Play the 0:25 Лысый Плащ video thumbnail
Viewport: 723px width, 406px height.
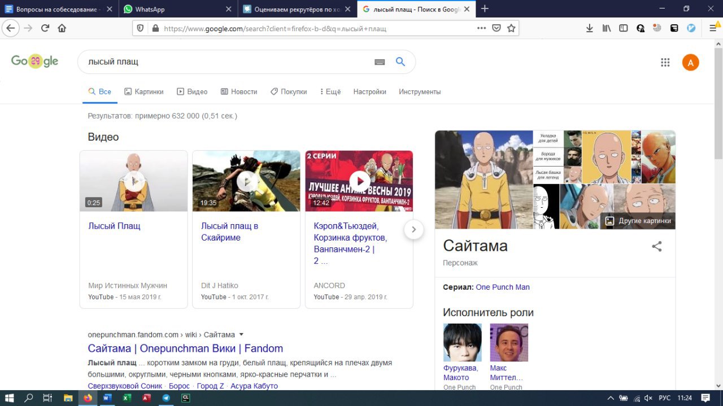coord(133,181)
